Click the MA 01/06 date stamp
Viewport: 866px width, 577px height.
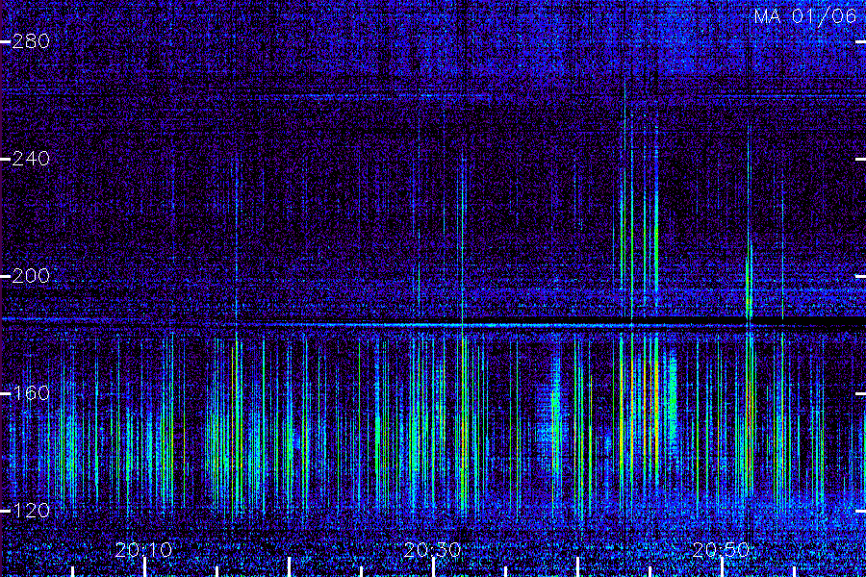(805, 16)
